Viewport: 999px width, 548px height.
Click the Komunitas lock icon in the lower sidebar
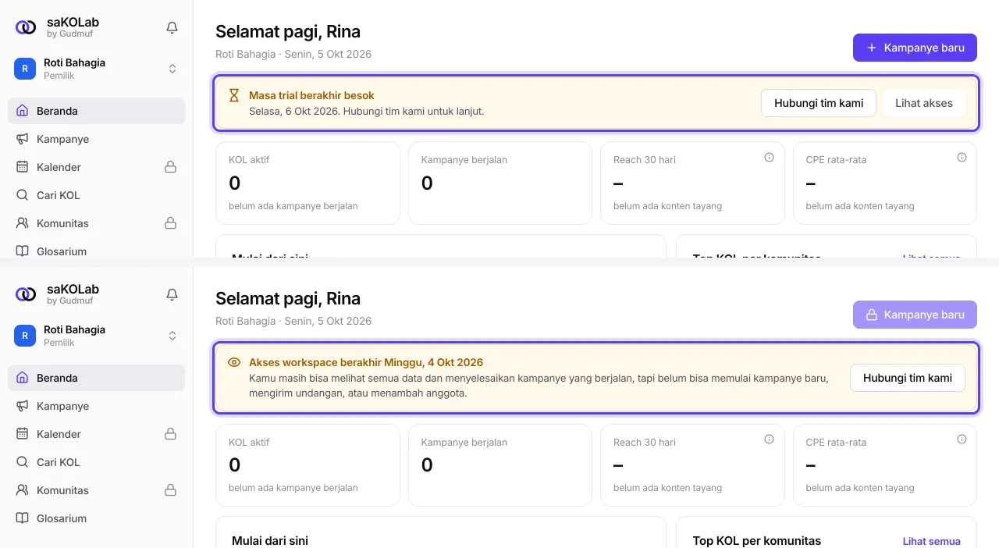click(x=170, y=490)
